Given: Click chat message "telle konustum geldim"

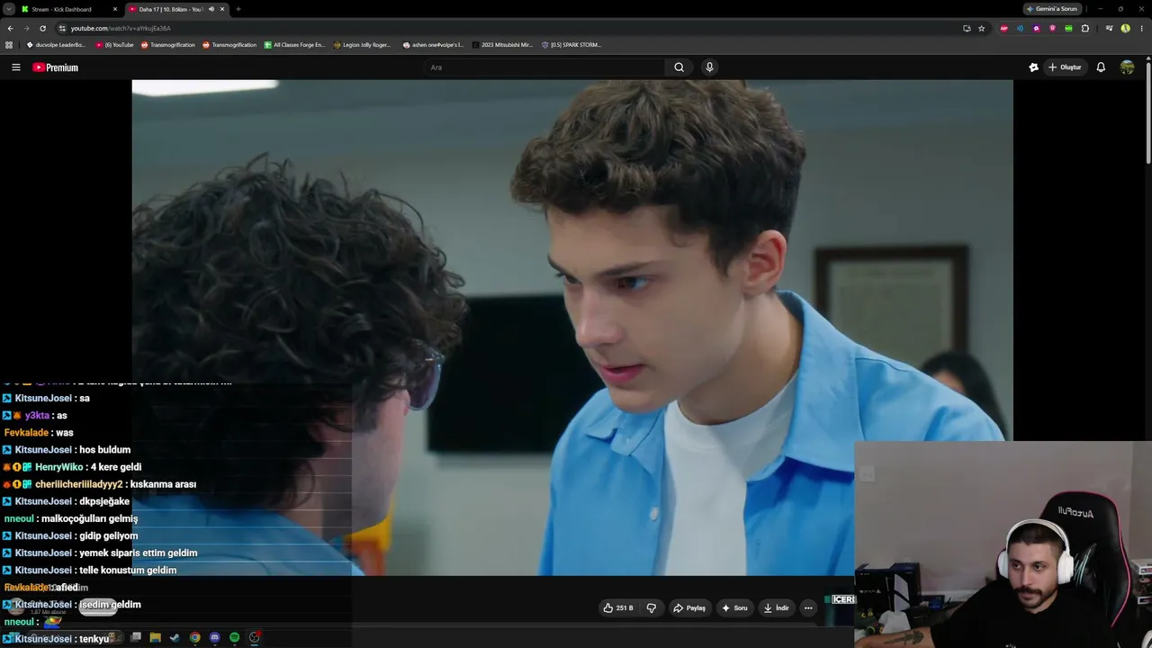Looking at the screenshot, I should point(128,571).
